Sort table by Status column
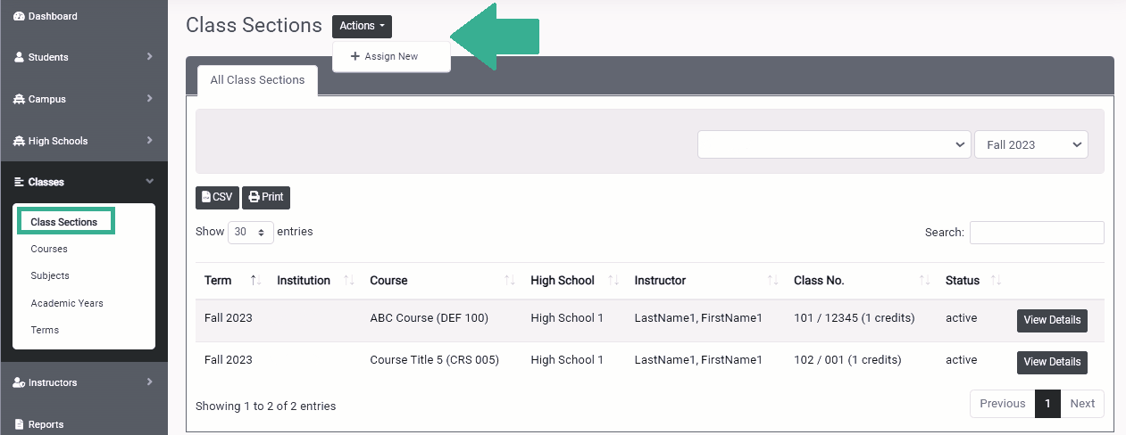Screen dimensions: 1126x435 click(x=972, y=280)
